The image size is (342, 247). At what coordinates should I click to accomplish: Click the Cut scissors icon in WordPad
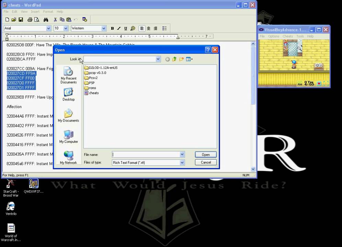coord(55,20)
